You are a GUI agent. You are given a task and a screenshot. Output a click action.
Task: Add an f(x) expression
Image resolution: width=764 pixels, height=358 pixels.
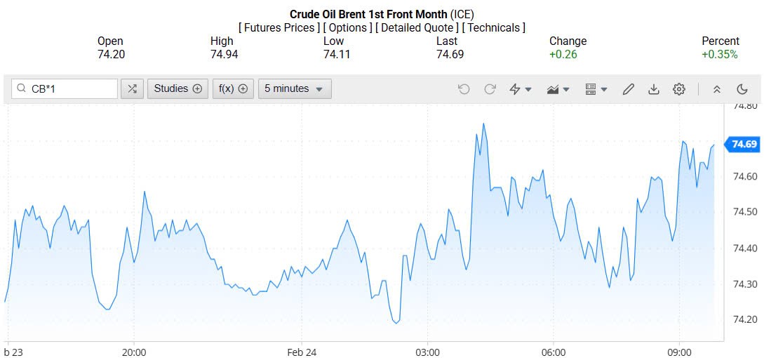[233, 89]
